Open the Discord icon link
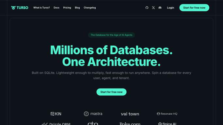This screenshot has height=125, width=223. tap(160, 8)
